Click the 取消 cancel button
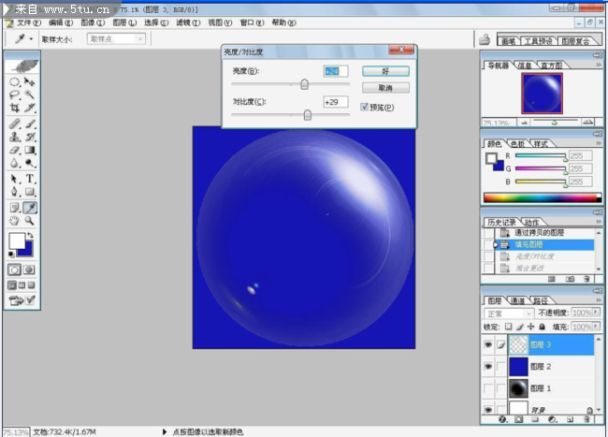The width and height of the screenshot is (608, 437). pyautogui.click(x=385, y=87)
